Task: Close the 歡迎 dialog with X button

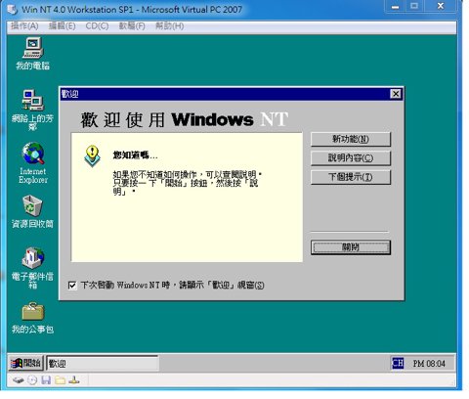Action: [396, 94]
